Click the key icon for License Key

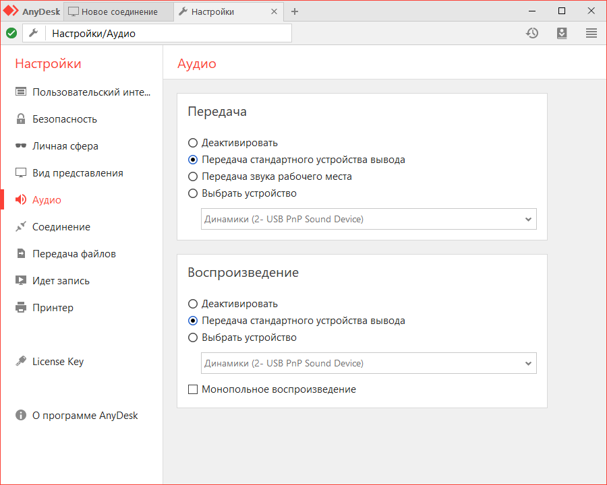[21, 362]
